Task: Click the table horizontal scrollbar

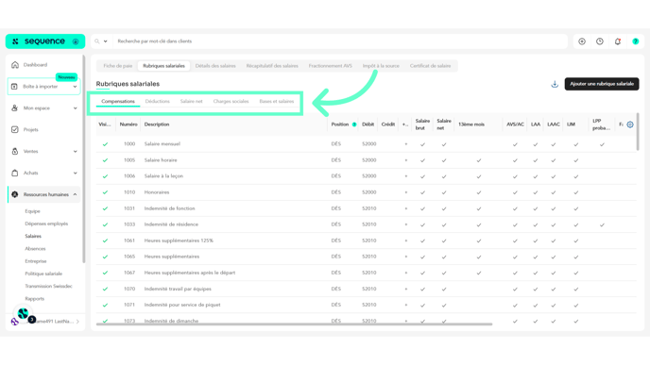Action: pos(295,324)
